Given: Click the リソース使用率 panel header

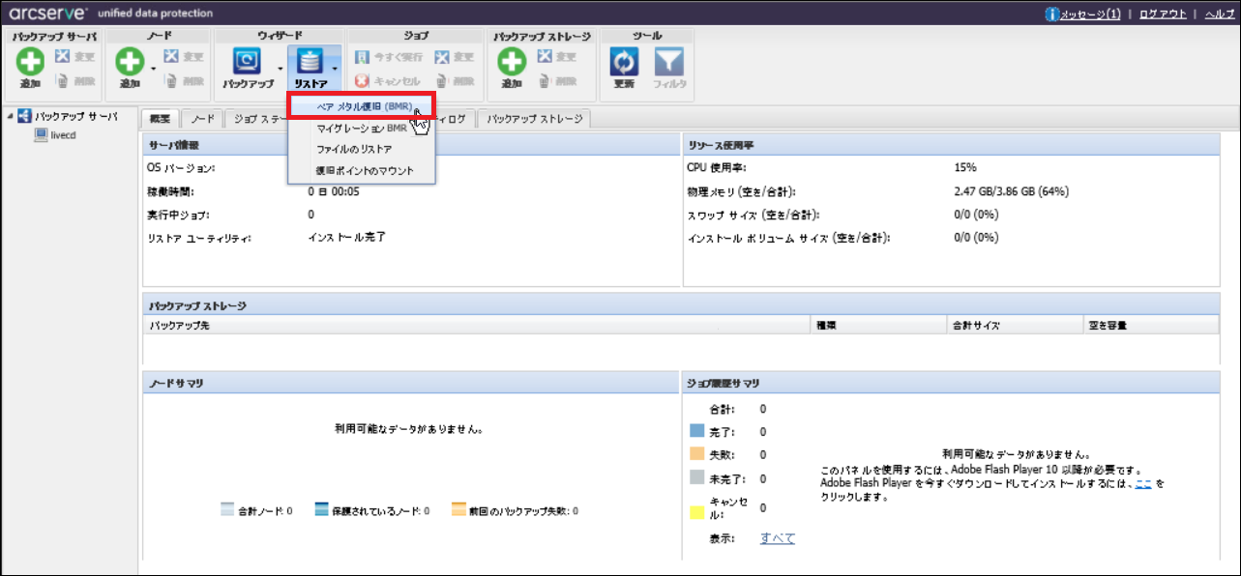Looking at the screenshot, I should (951, 144).
